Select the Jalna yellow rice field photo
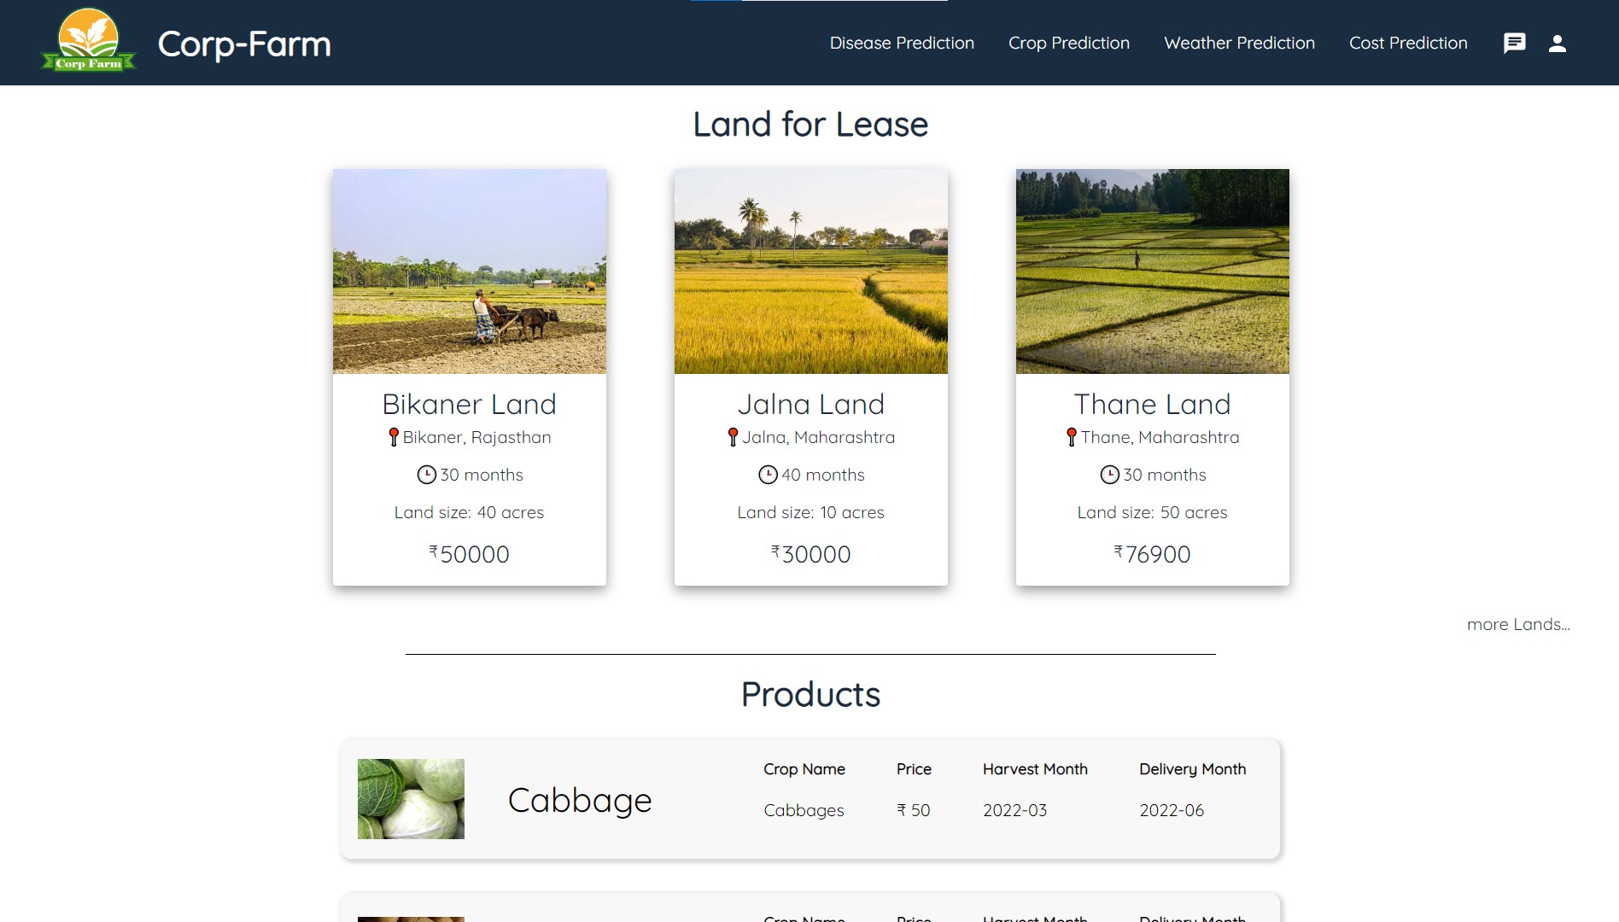This screenshot has height=922, width=1619. (811, 271)
